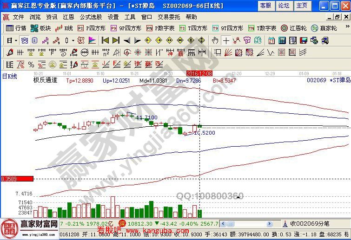Open the 工具 menu
This screenshot has height=240, width=351.
(130, 17)
